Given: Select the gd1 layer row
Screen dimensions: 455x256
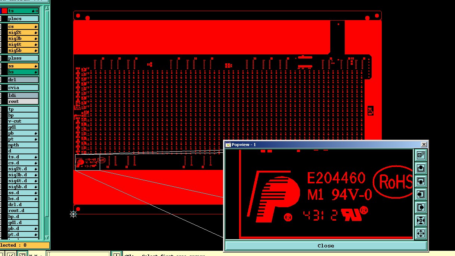Looking at the screenshot, I should coord(23,127).
